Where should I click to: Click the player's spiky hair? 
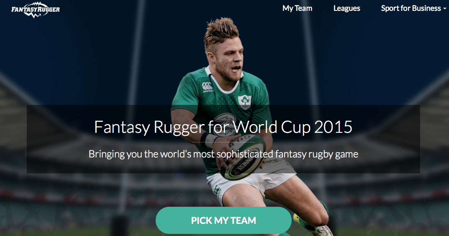[221, 31]
